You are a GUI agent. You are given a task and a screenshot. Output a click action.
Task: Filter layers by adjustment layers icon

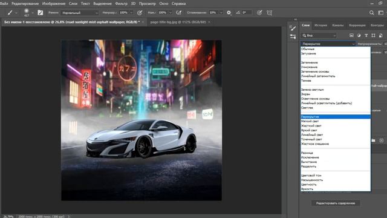click(359, 36)
